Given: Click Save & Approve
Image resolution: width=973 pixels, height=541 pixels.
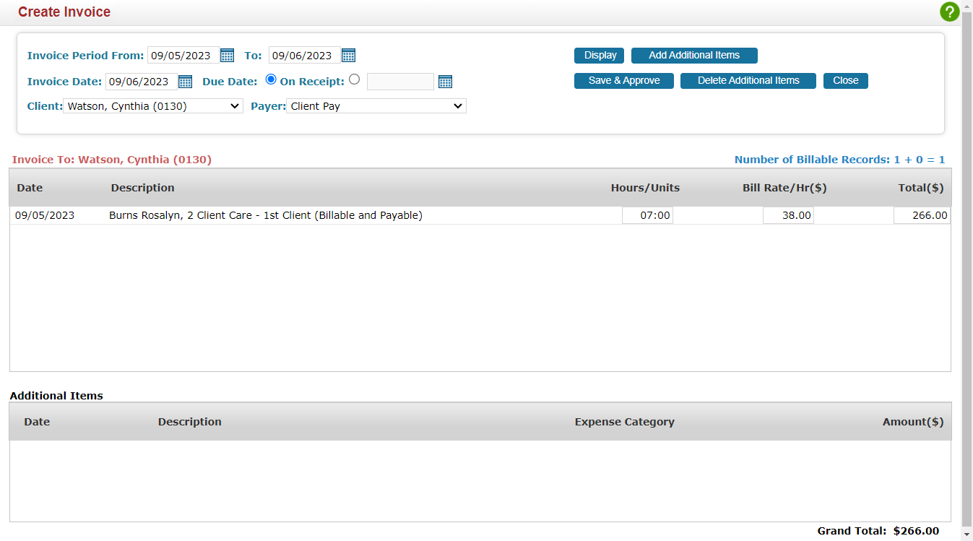Looking at the screenshot, I should (623, 80).
